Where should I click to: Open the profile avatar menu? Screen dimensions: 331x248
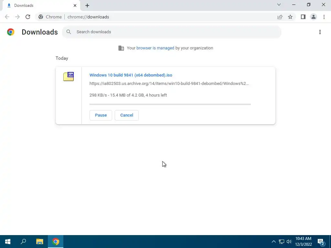pyautogui.click(x=314, y=17)
